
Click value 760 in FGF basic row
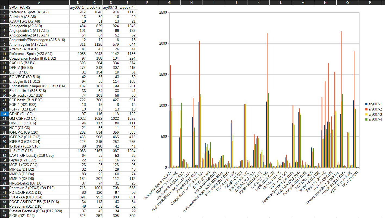point(94,100)
